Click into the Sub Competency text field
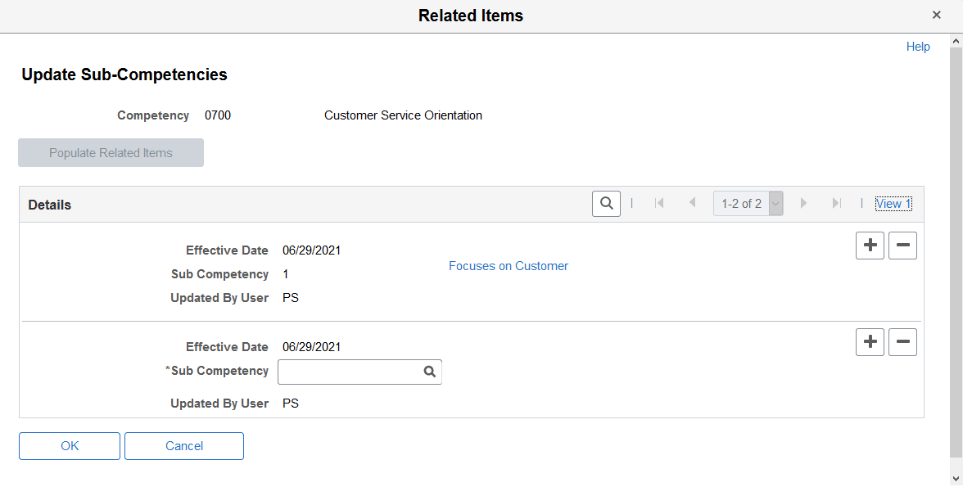963x487 pixels. [349, 372]
